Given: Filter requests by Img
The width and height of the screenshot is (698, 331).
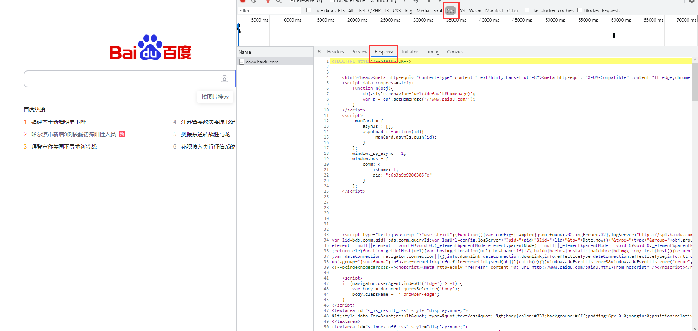Looking at the screenshot, I should point(408,11).
